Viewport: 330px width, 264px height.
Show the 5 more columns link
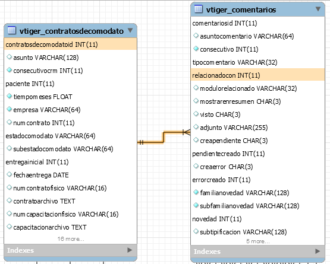pyautogui.click(x=258, y=241)
